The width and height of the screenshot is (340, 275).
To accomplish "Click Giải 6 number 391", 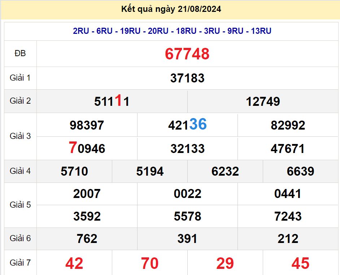I will point(187,239).
